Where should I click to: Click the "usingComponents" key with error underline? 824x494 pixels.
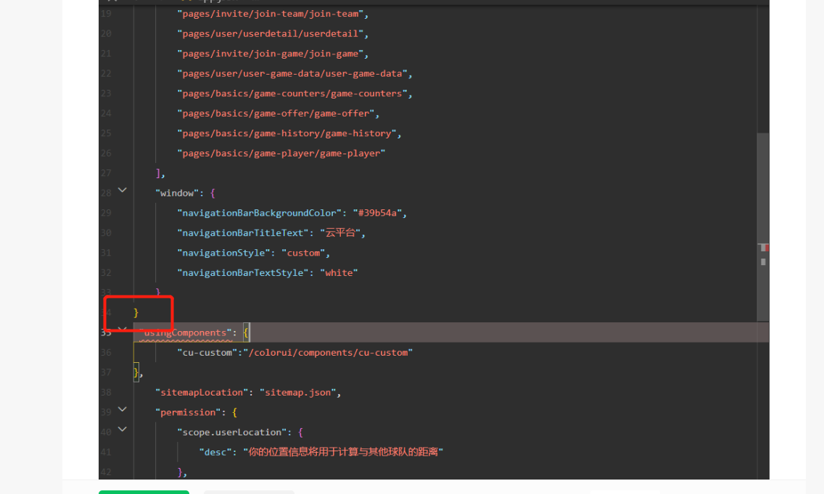coord(186,332)
